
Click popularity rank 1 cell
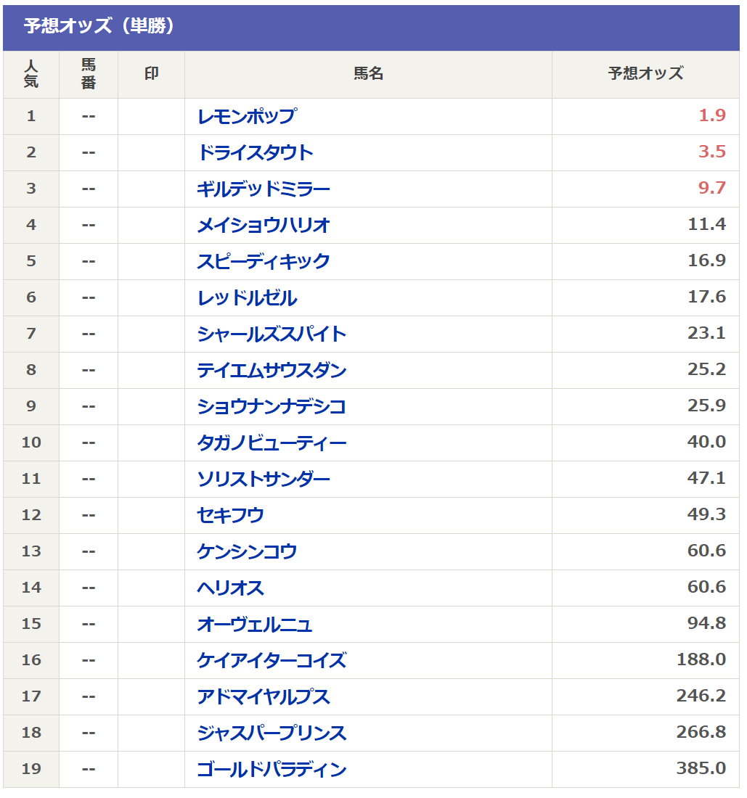click(31, 117)
